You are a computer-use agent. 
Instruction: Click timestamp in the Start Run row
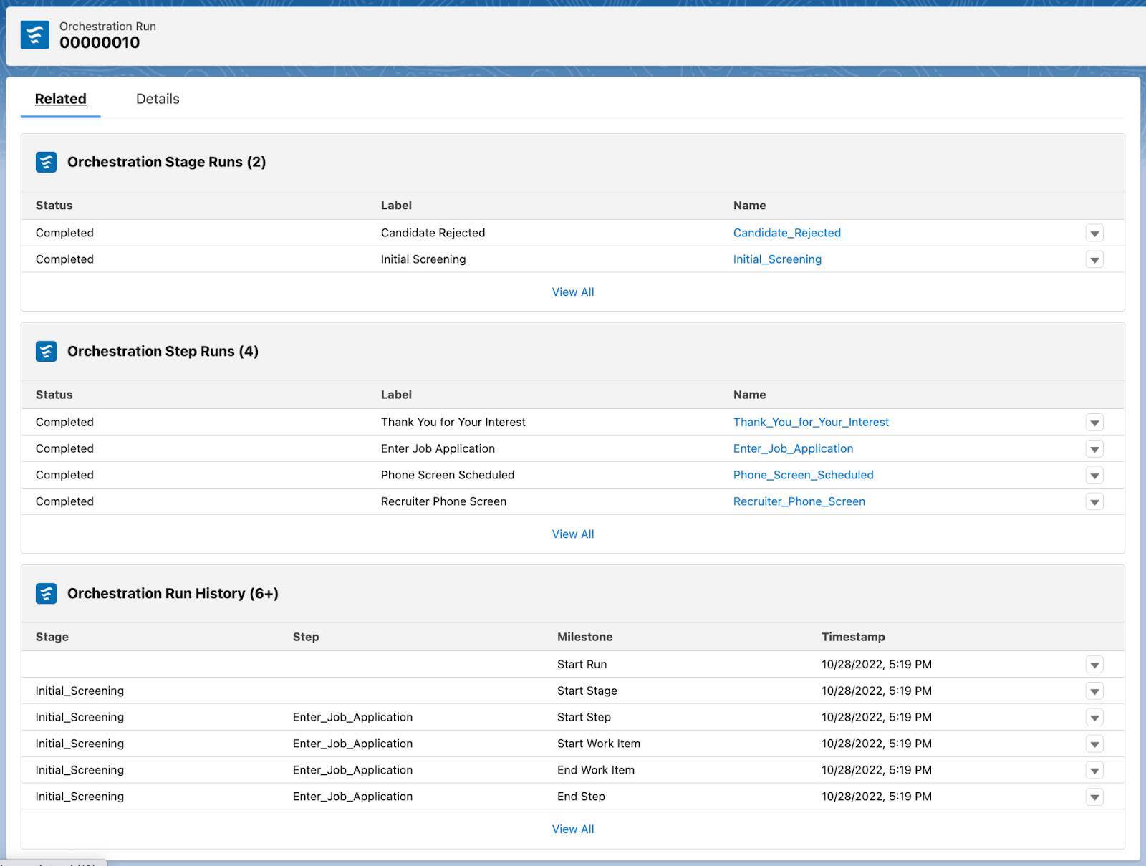877,664
